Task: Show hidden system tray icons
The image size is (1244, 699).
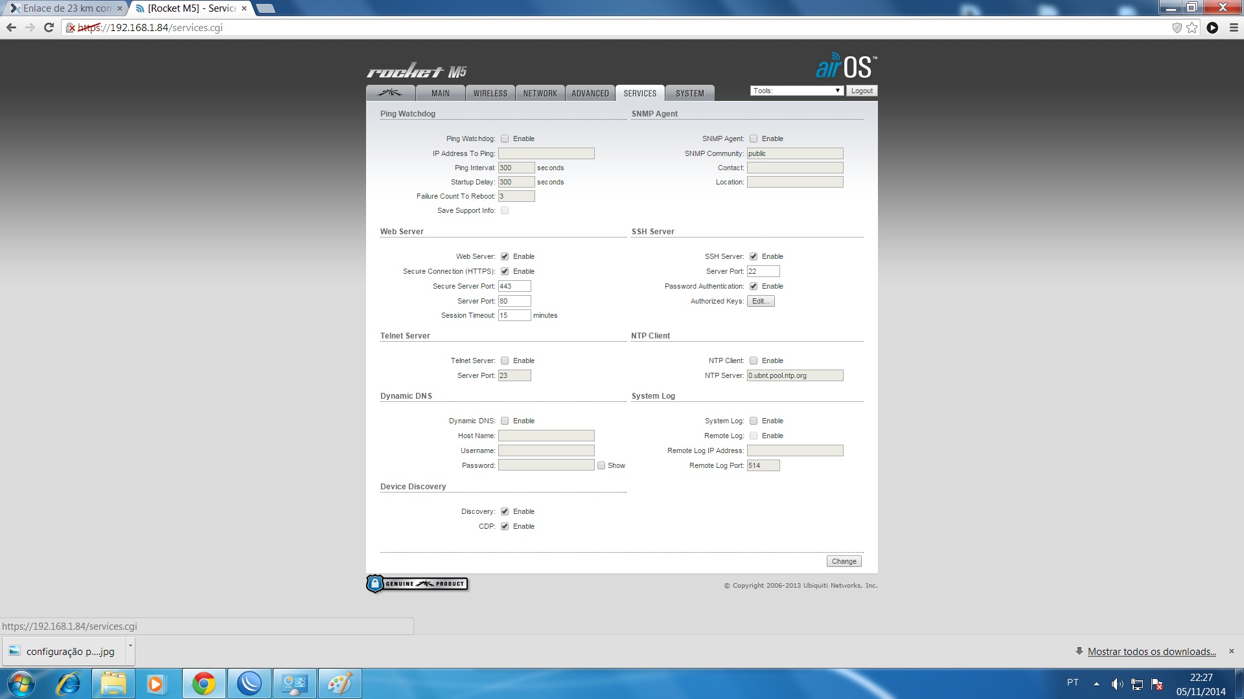Action: [x=1096, y=683]
